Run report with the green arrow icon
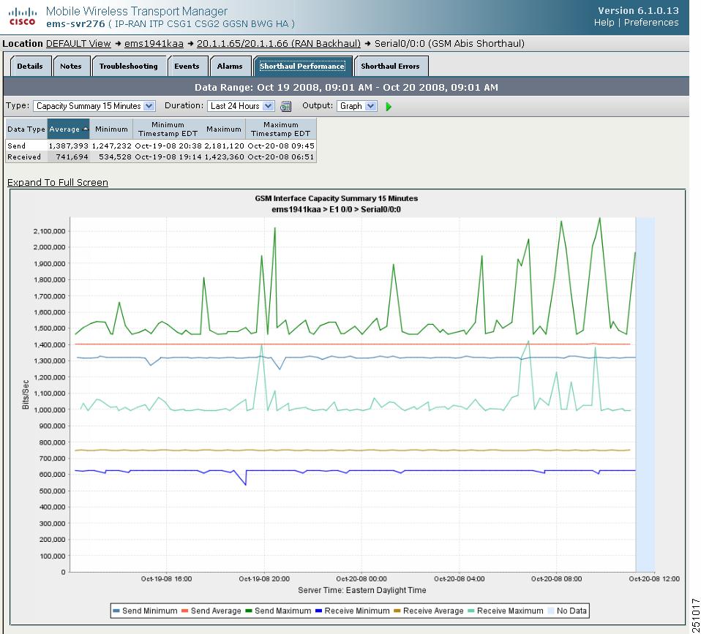The width and height of the screenshot is (701, 634). pyautogui.click(x=389, y=106)
